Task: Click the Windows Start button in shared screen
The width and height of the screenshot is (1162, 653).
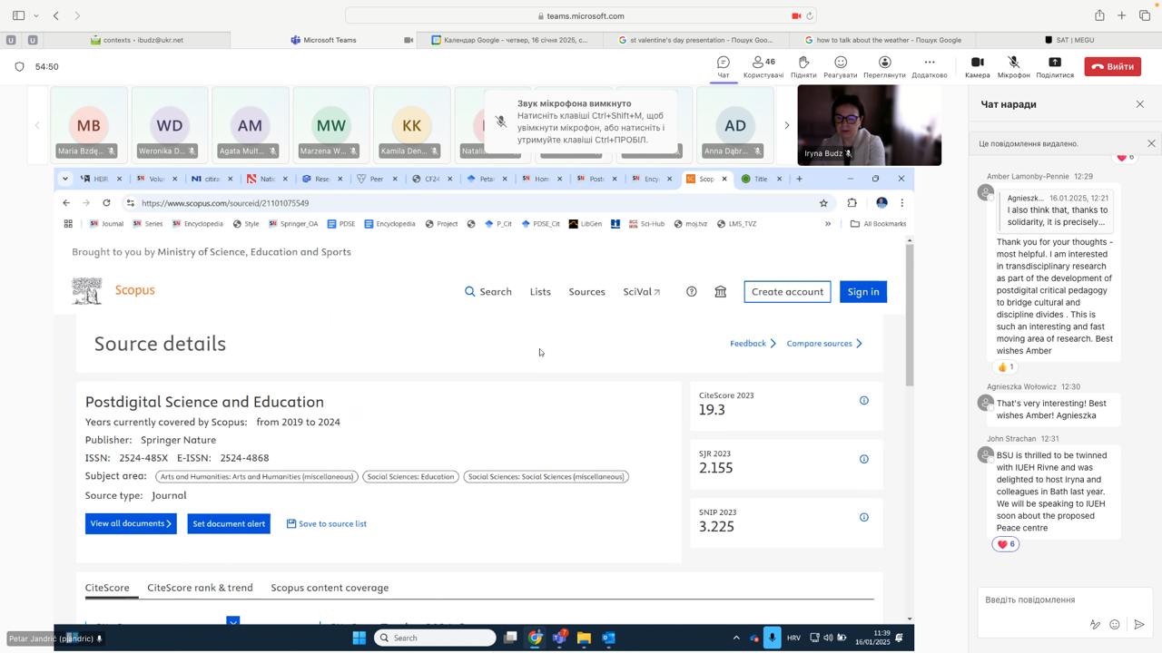Action: [x=359, y=638]
